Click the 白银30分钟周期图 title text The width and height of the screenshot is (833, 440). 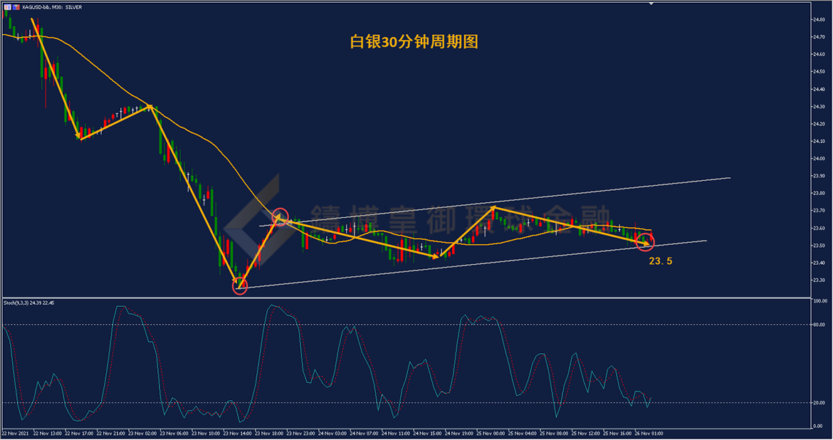414,41
